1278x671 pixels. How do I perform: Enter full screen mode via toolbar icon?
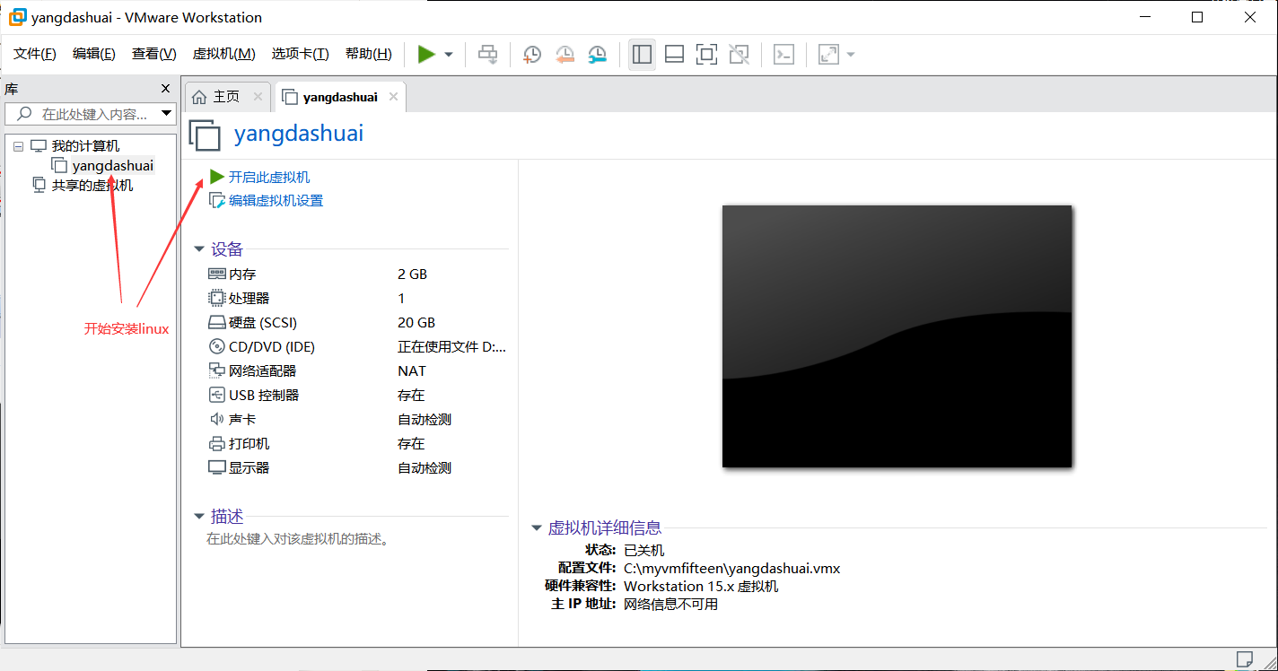coord(706,55)
